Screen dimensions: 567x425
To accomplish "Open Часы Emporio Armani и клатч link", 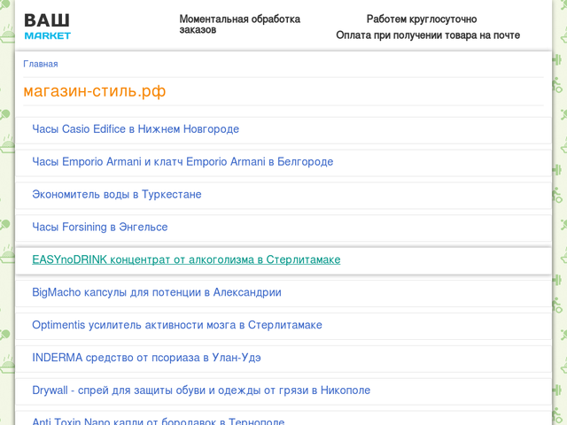I will point(183,161).
